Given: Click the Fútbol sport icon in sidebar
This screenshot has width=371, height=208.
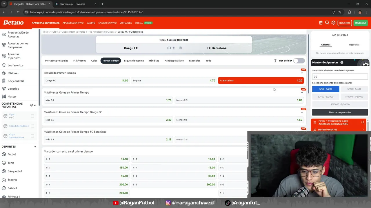Looking at the screenshot, I should [x=4, y=154].
